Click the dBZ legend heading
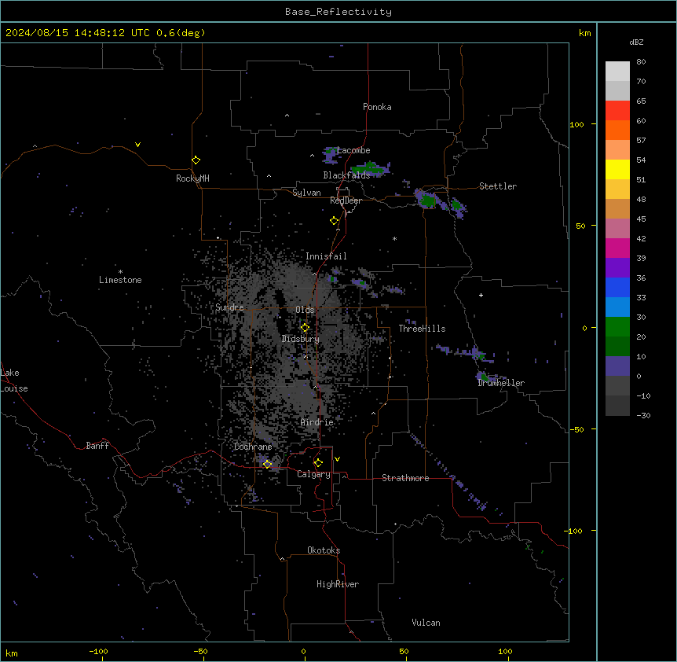 point(636,42)
